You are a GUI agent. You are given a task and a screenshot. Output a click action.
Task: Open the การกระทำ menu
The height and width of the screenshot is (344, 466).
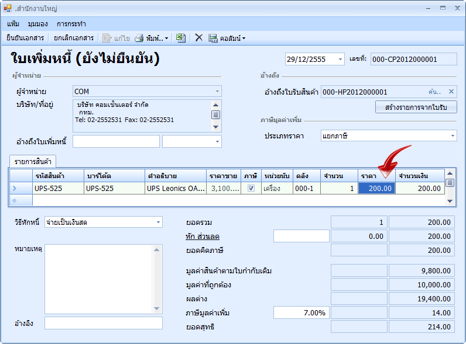[71, 24]
